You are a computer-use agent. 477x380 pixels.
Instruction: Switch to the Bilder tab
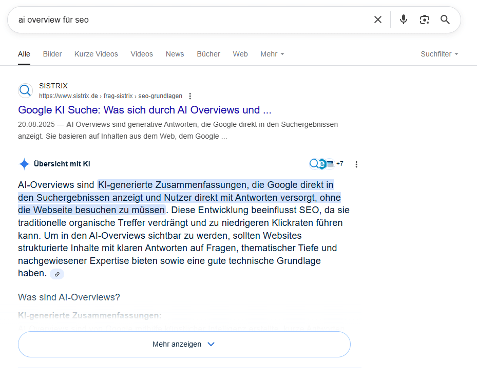(52, 54)
